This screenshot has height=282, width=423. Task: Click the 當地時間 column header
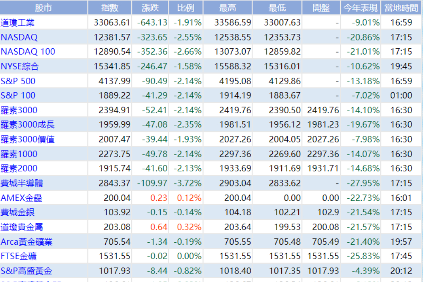[401, 8]
